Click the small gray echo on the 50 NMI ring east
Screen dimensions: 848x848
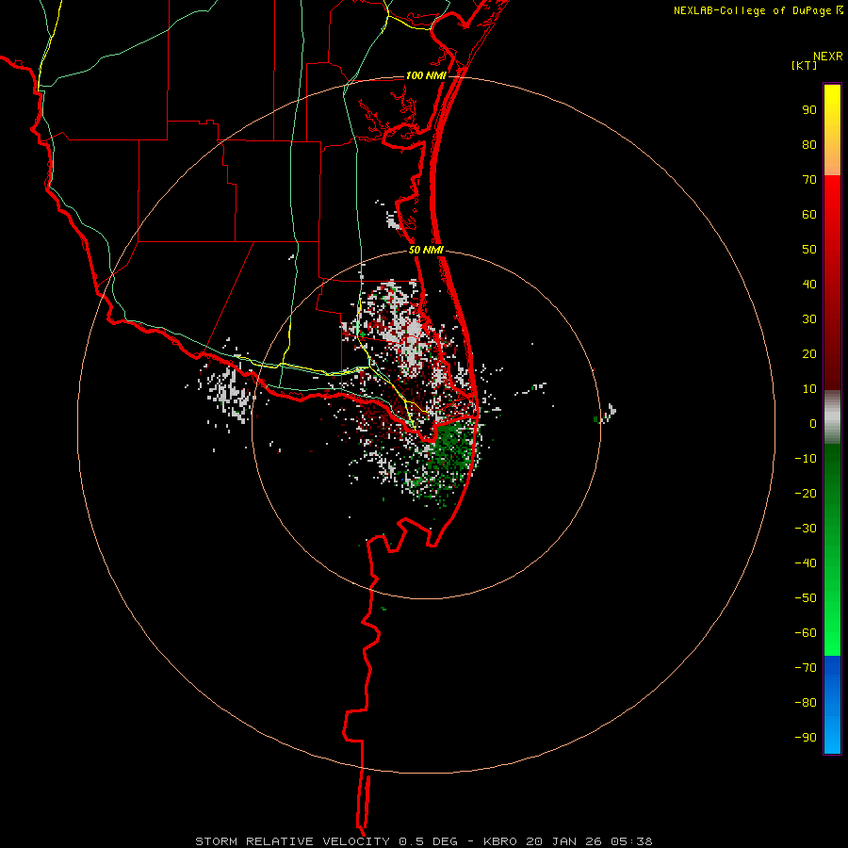click(606, 414)
